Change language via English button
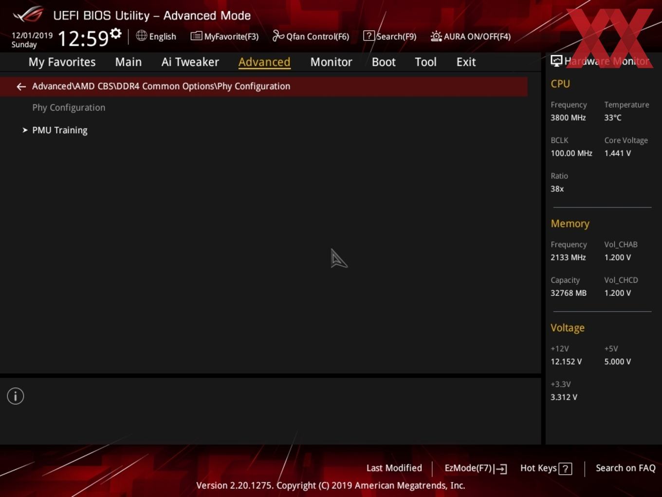 coord(156,36)
